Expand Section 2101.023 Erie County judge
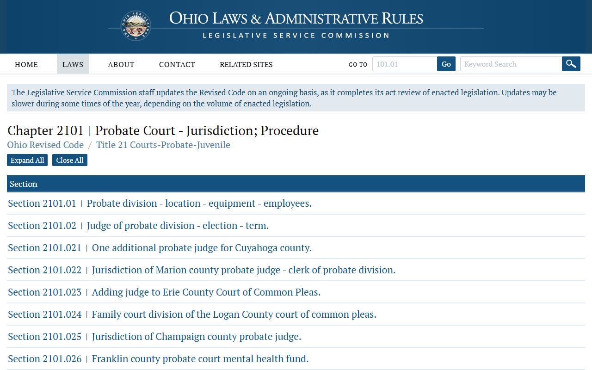Image resolution: width=592 pixels, height=370 pixels. (x=164, y=292)
